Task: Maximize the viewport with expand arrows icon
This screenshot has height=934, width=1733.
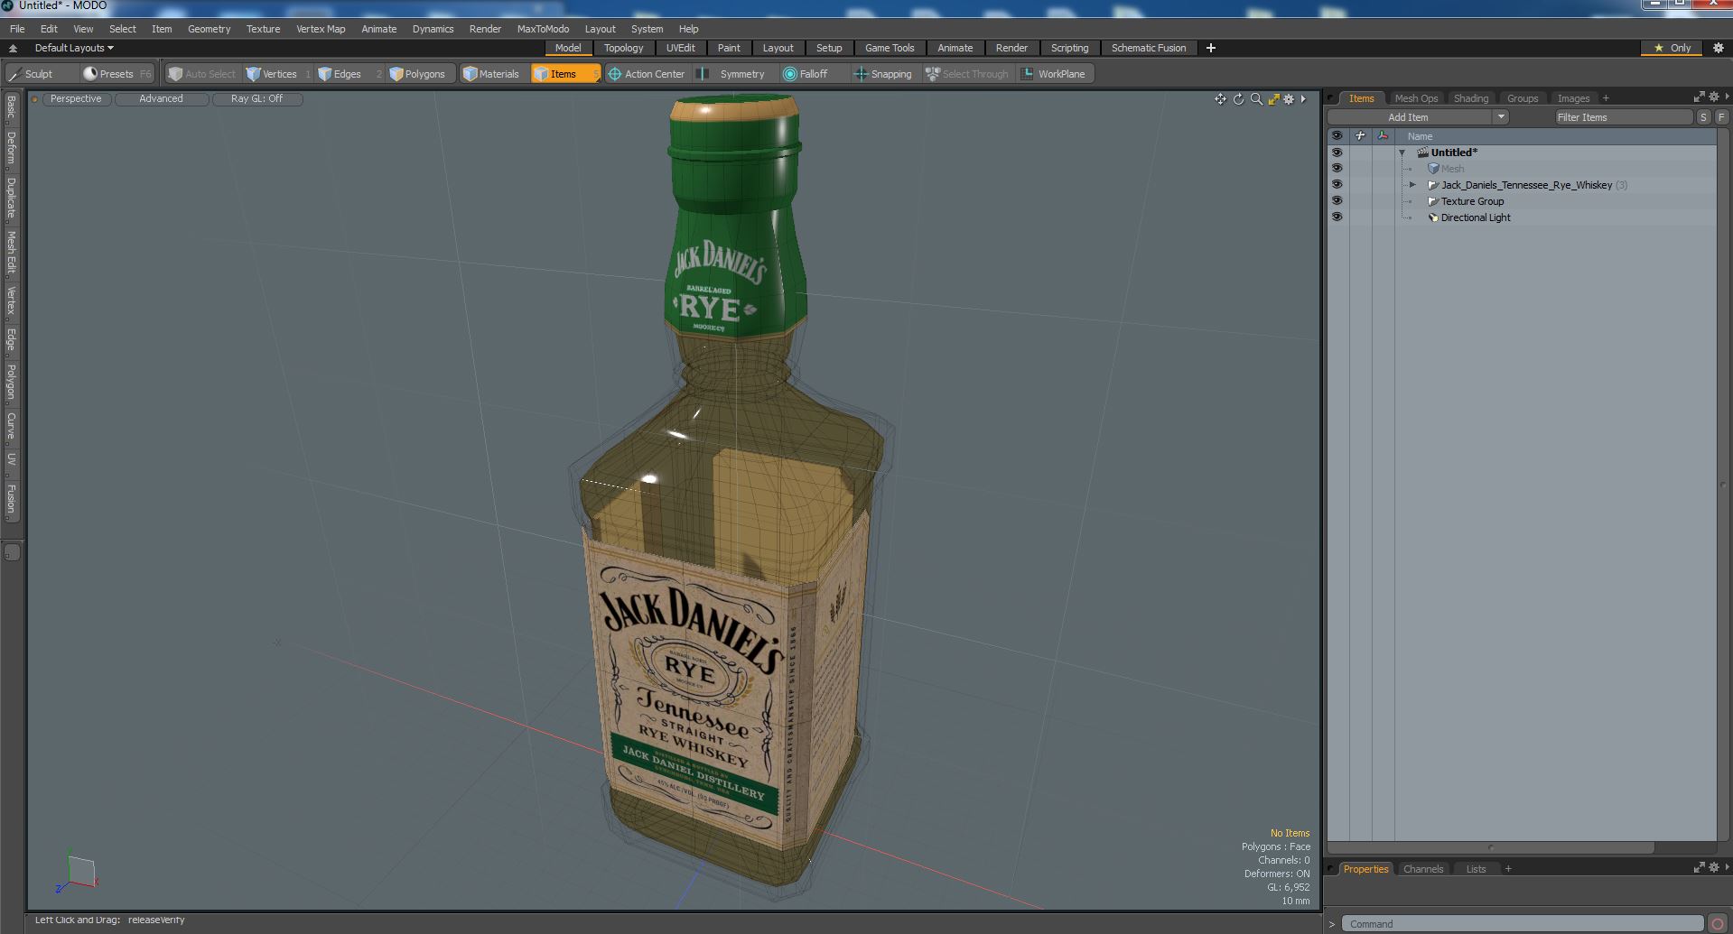Action: pos(1273,99)
